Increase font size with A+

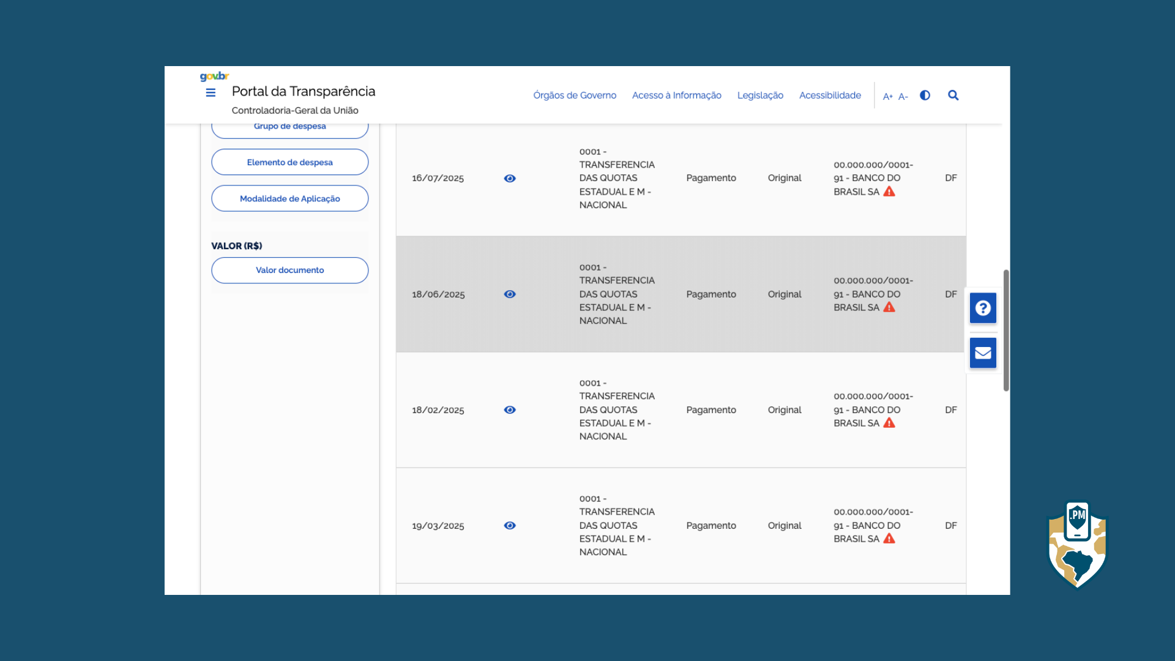click(x=887, y=96)
